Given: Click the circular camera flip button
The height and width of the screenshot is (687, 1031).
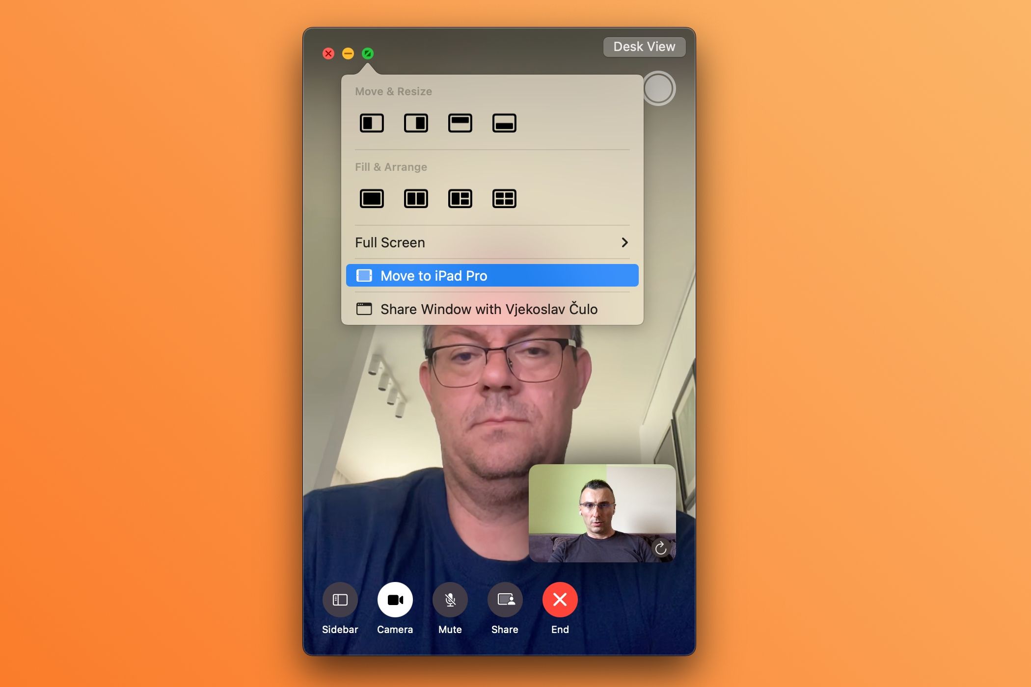Looking at the screenshot, I should [658, 549].
